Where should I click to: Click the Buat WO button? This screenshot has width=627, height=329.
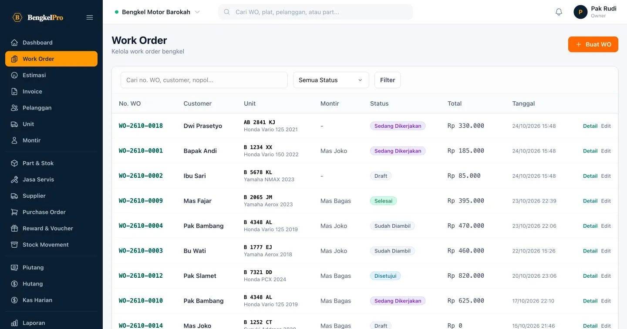point(593,44)
